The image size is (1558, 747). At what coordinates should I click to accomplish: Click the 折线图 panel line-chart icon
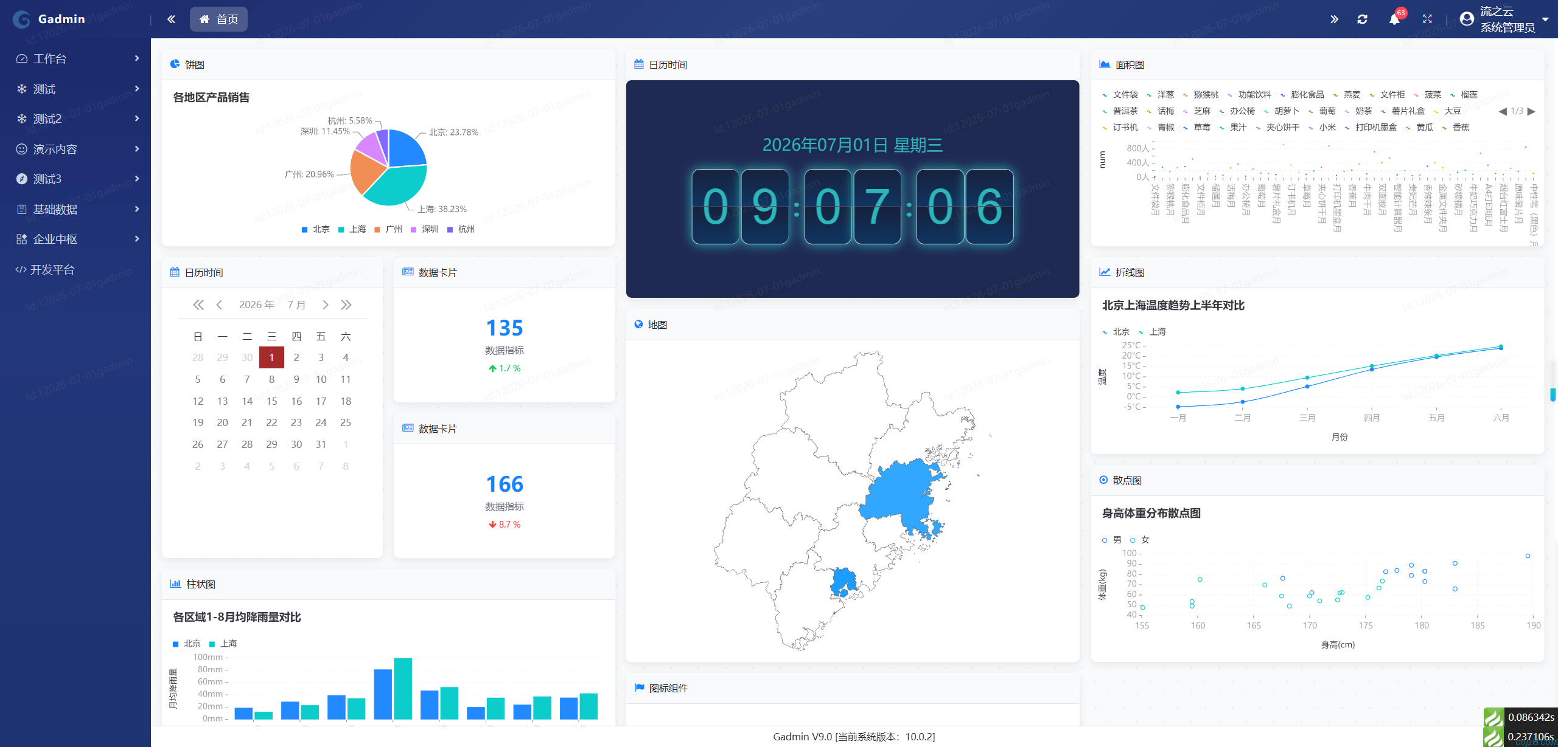tap(1105, 272)
